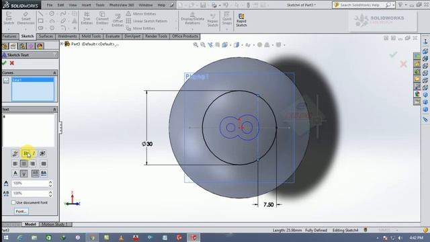
Task: Click the Trim Entities tool
Action: [87, 18]
